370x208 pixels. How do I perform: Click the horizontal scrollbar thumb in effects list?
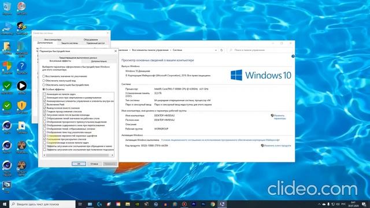pos(77,155)
